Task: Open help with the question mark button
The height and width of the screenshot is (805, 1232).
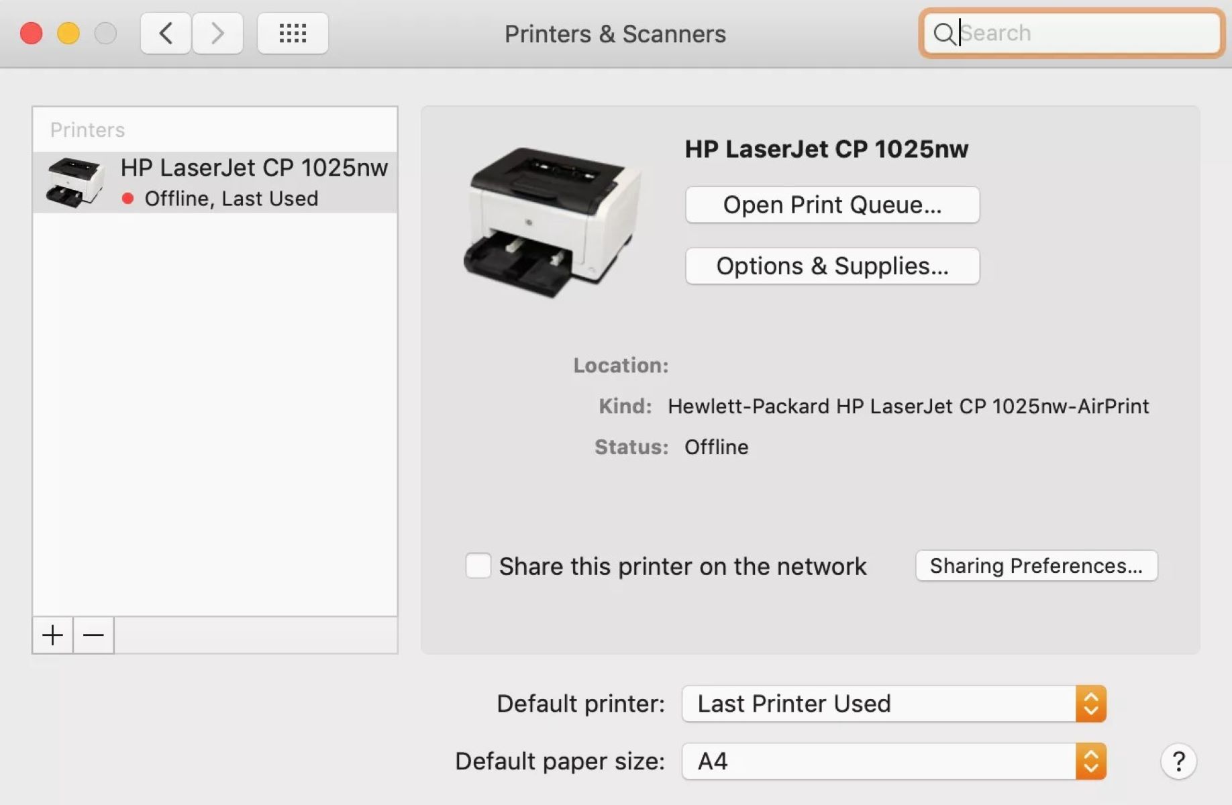Action: (x=1179, y=761)
